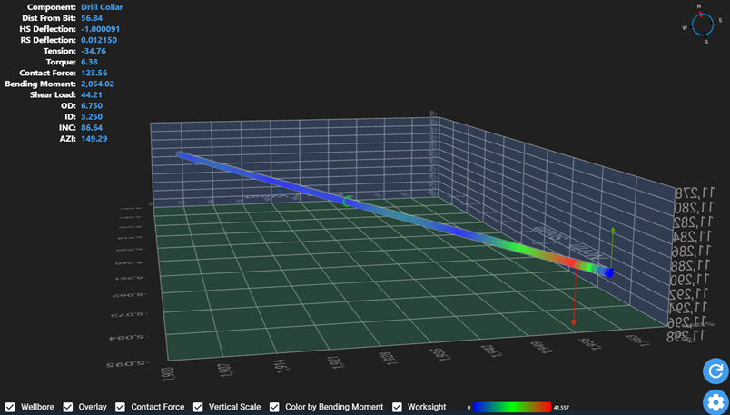Screen dimensions: 730x415
Task: Click the green stabilizer on drill string
Action: (346, 200)
